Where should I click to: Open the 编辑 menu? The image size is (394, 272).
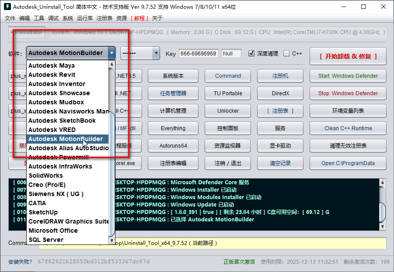click(x=24, y=18)
